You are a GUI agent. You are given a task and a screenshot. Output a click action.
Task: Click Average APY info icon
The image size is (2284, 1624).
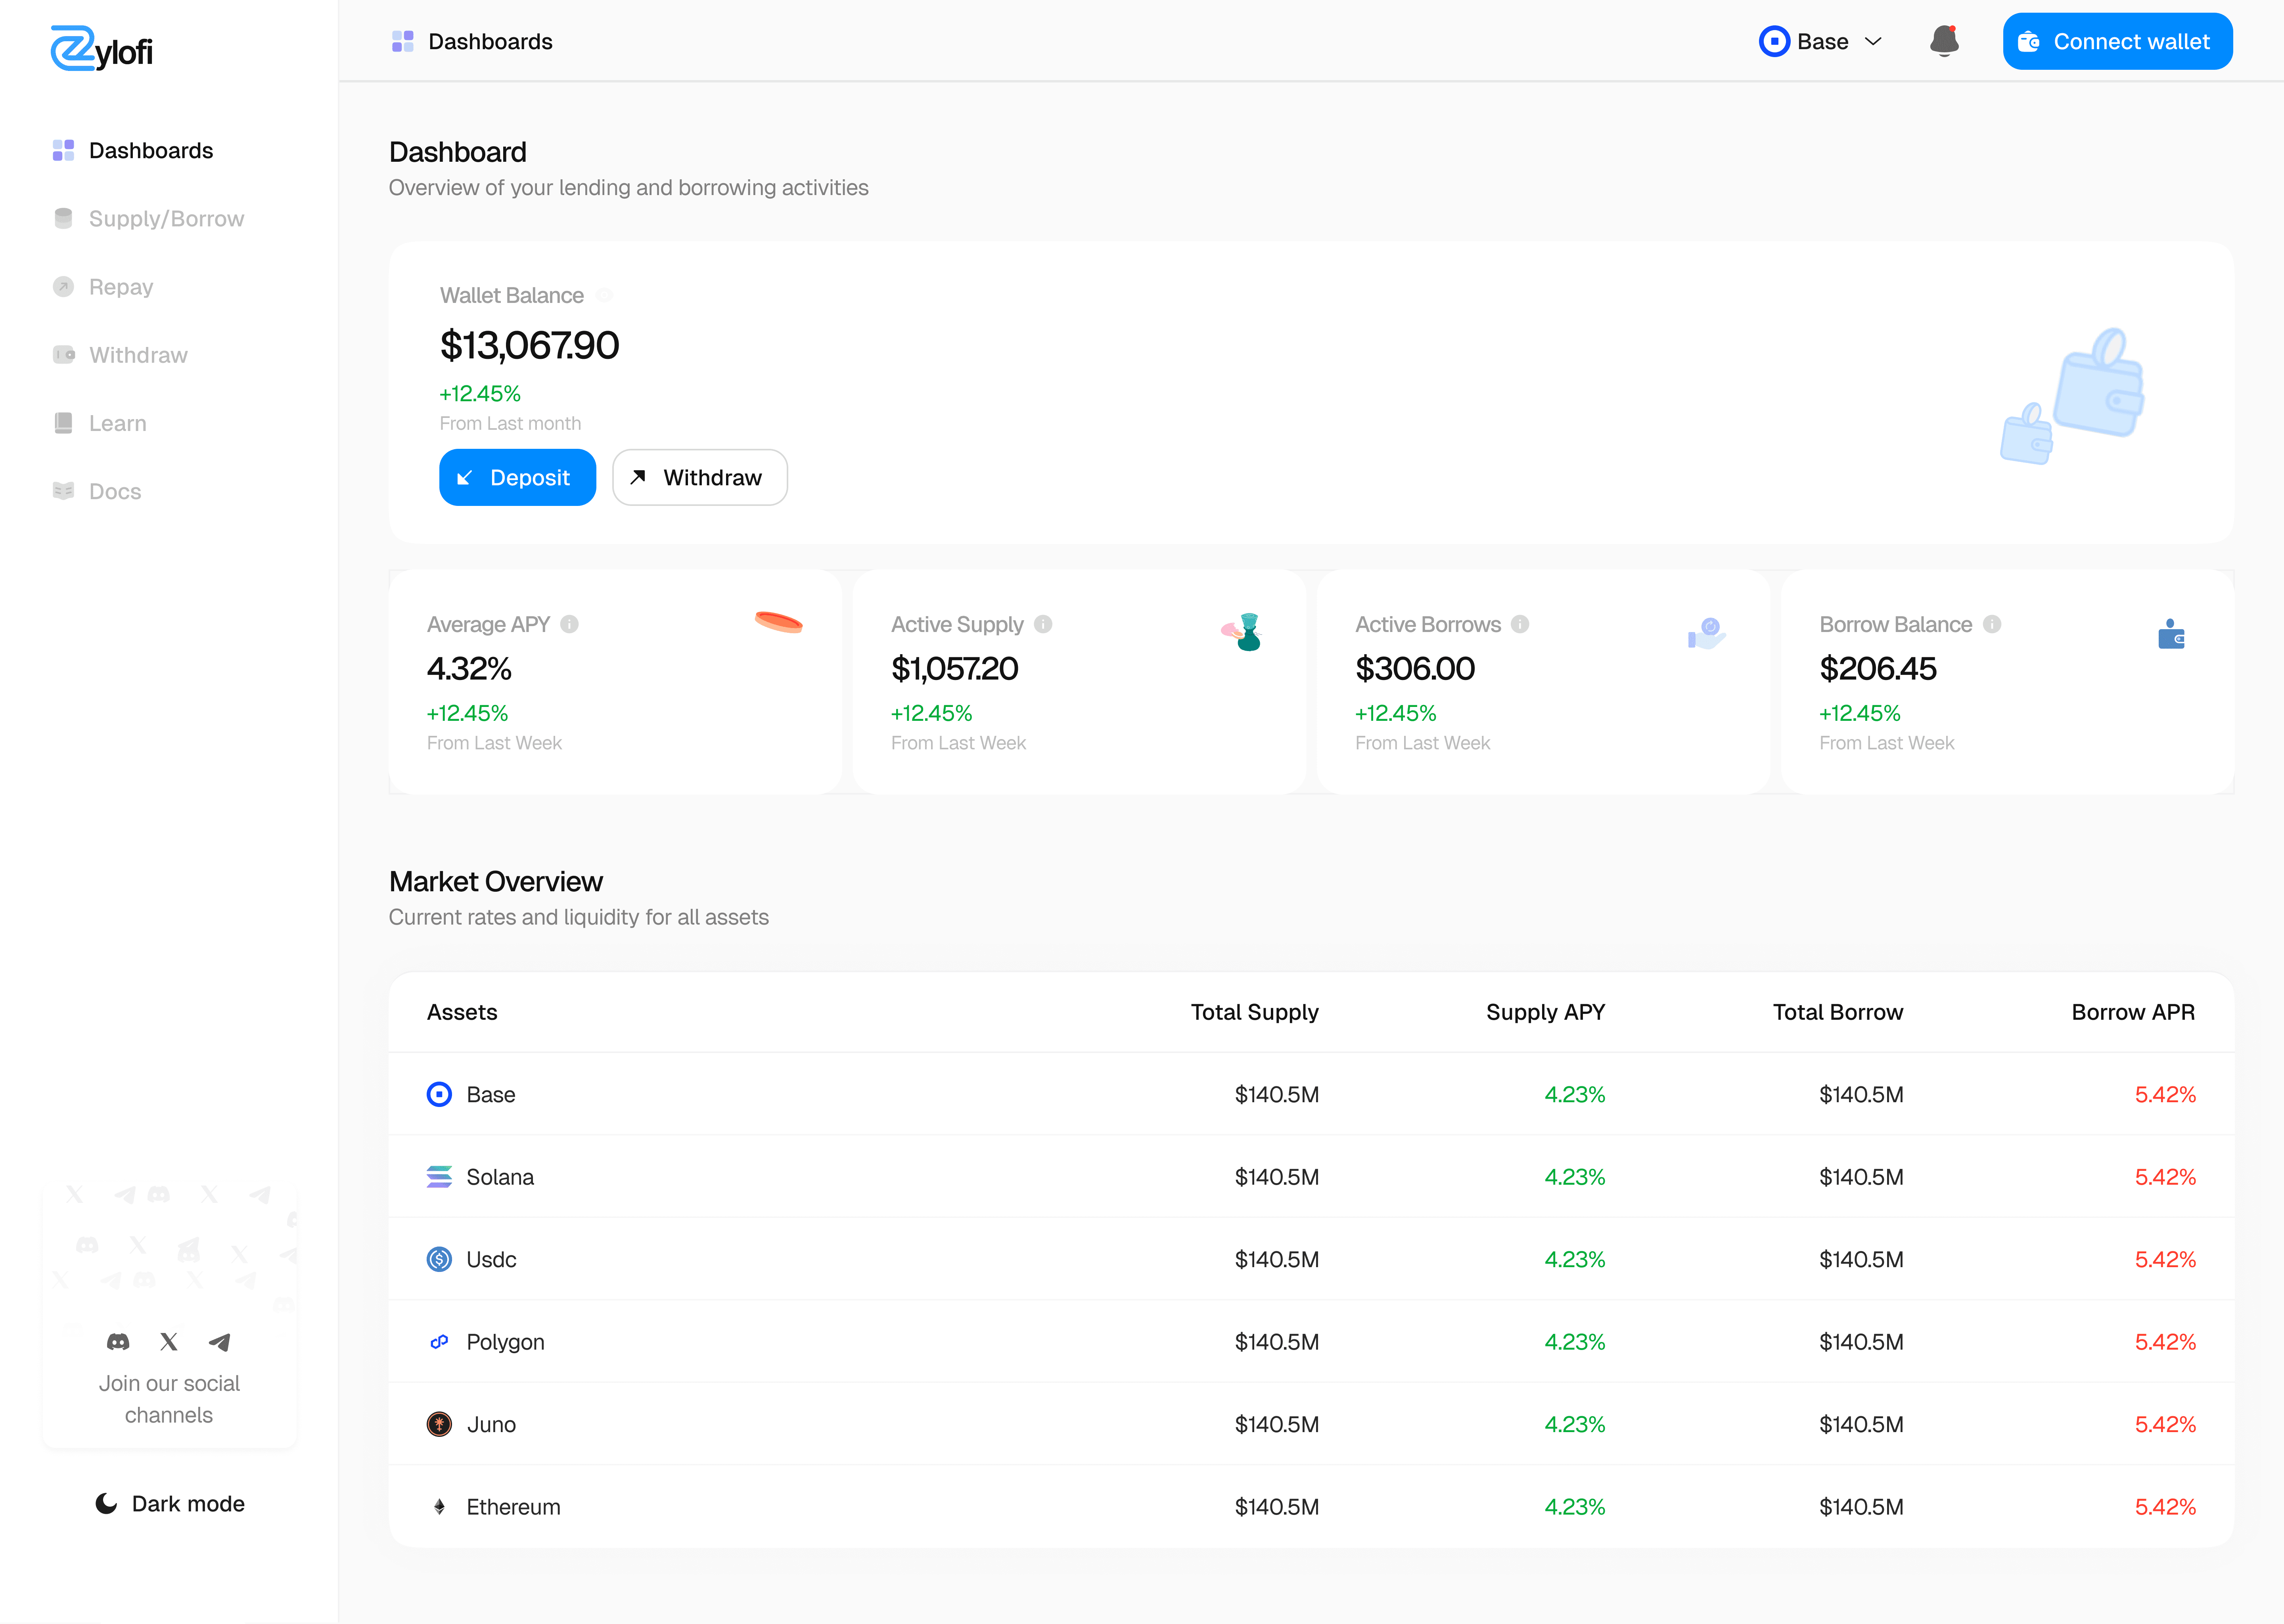tap(569, 624)
